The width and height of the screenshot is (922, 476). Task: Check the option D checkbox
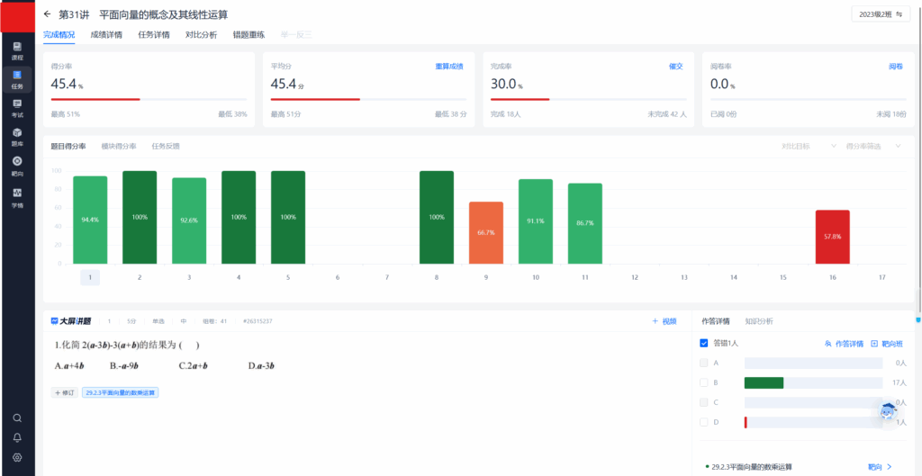click(704, 422)
